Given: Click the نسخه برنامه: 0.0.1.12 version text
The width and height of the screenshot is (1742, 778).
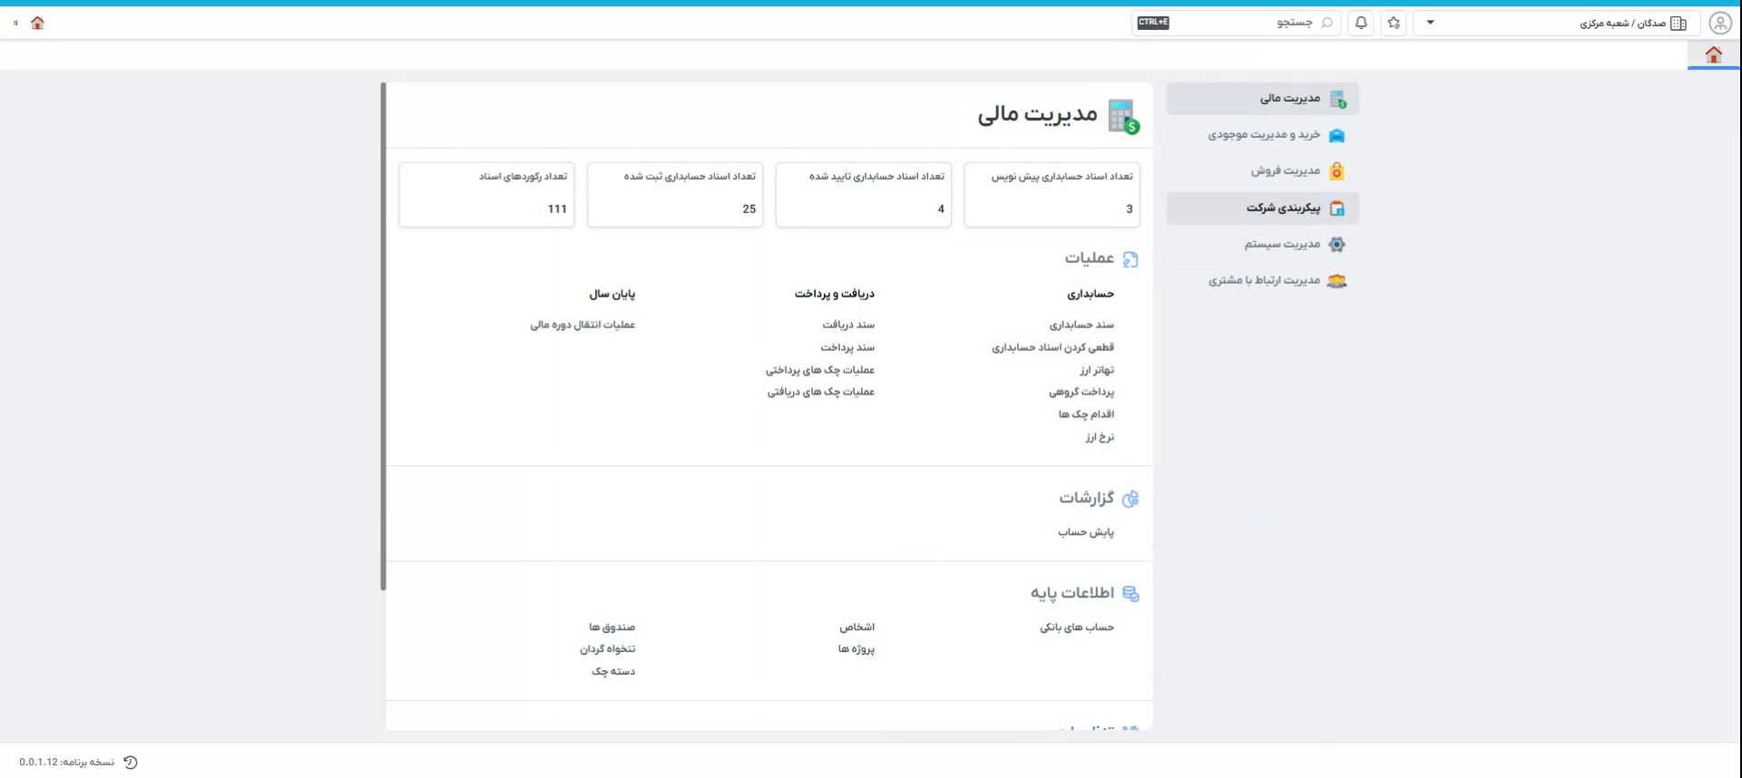Looking at the screenshot, I should point(67,763).
